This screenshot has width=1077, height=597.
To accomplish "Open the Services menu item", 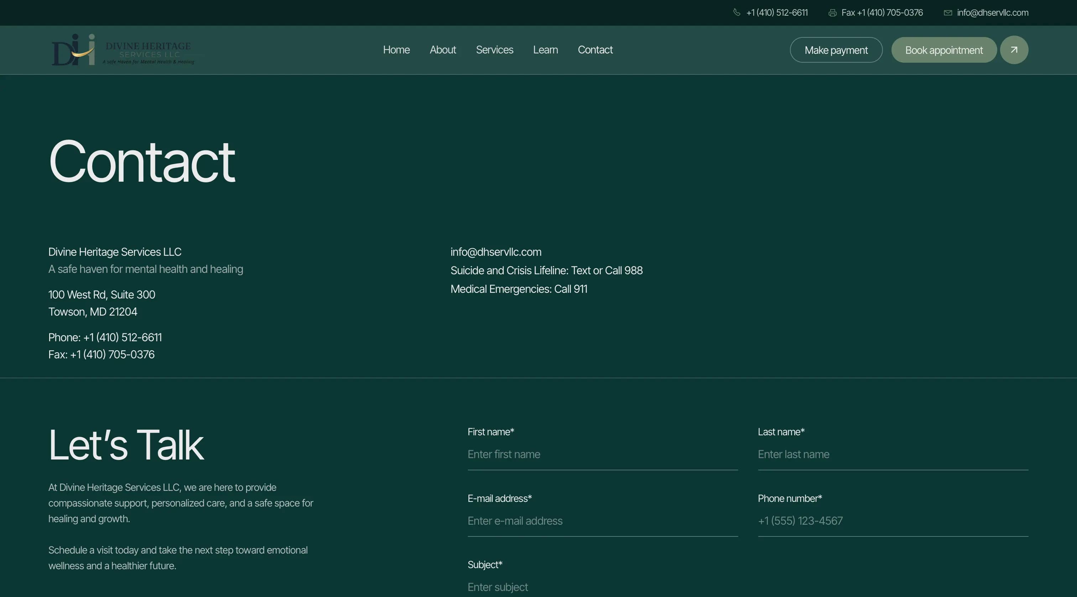I will tap(495, 50).
